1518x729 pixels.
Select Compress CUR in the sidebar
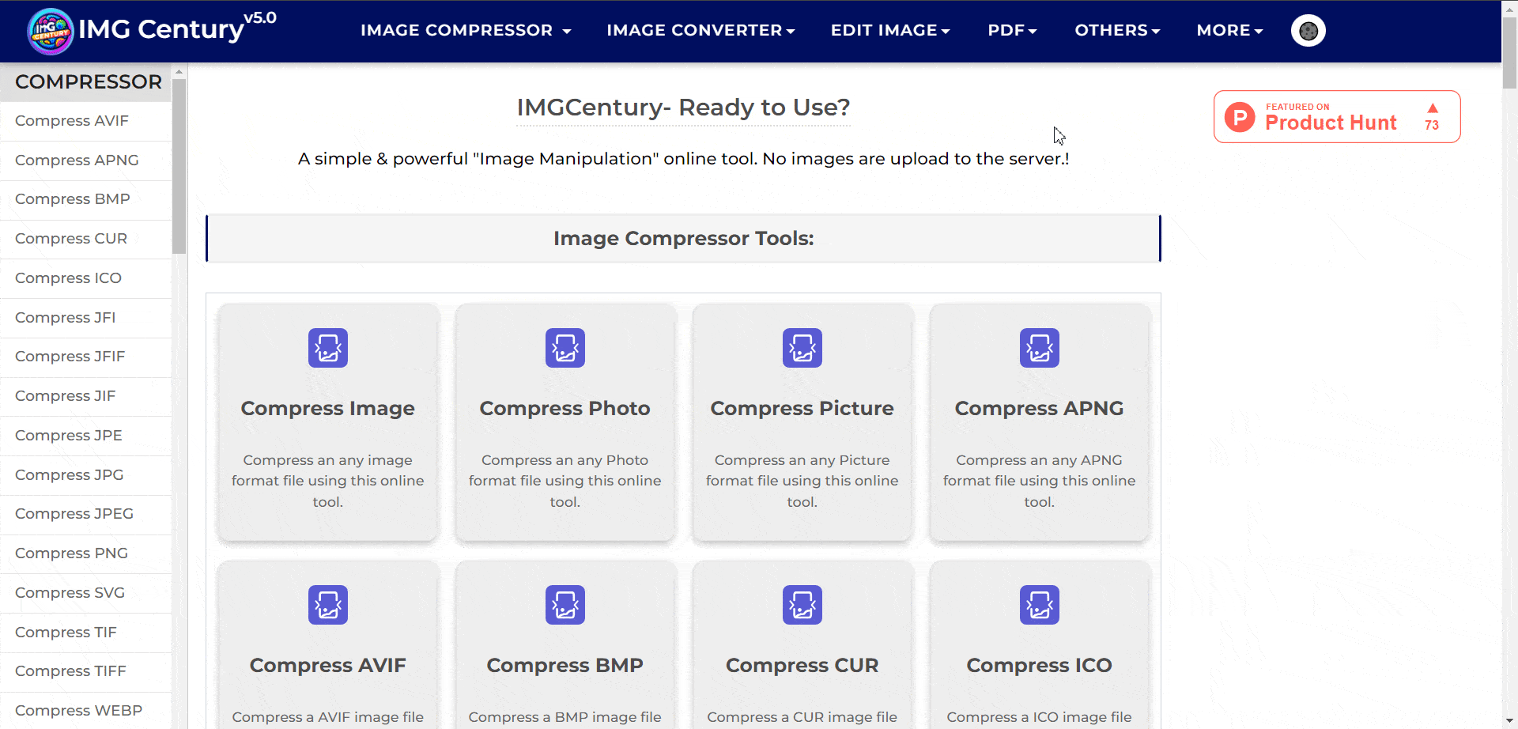85,239
